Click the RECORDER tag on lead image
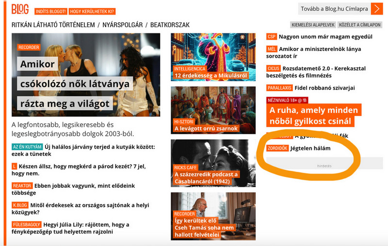This screenshot has height=246, width=388. (29, 47)
